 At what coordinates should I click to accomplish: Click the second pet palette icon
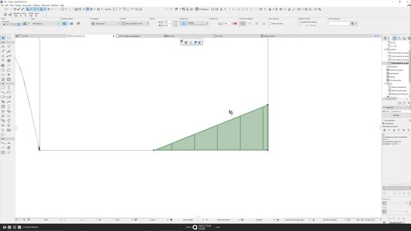coord(186,42)
